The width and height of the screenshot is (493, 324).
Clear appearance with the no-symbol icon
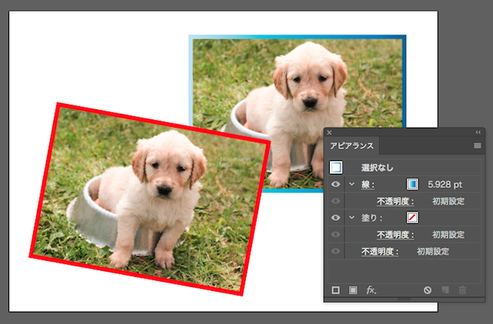click(428, 290)
